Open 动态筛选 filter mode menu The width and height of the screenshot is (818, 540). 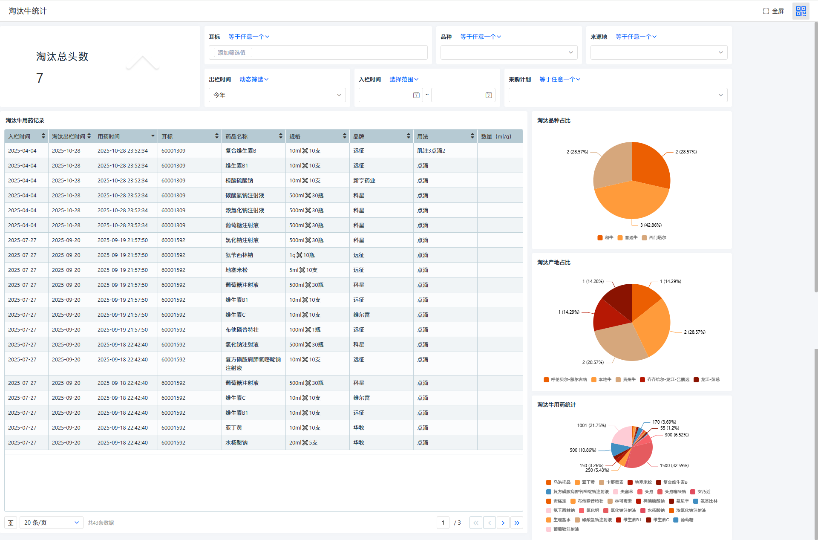tap(253, 79)
